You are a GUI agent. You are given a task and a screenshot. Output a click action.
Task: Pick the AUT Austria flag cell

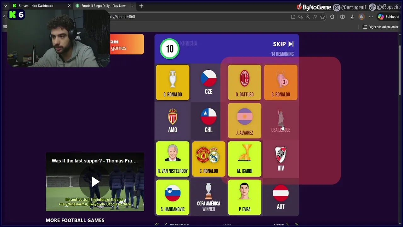[x=281, y=197]
